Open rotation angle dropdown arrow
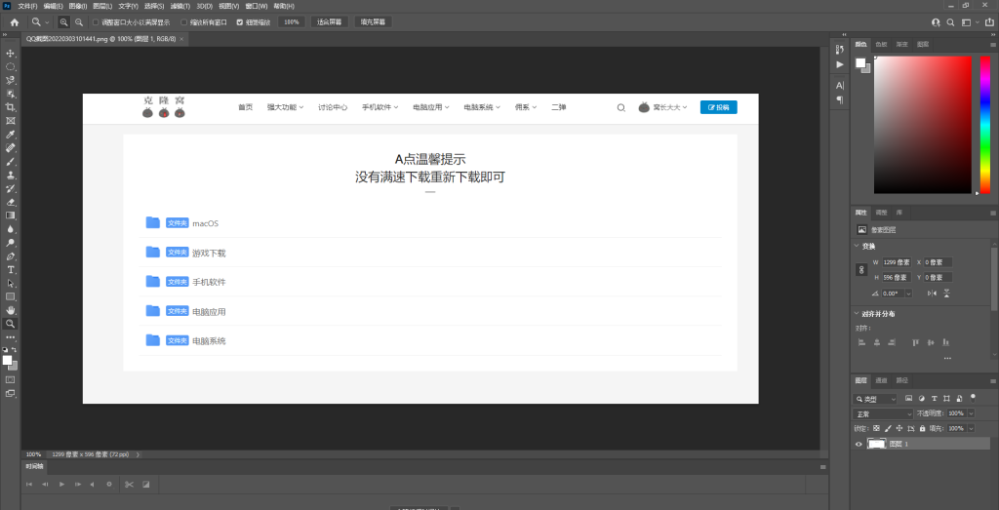 point(908,293)
